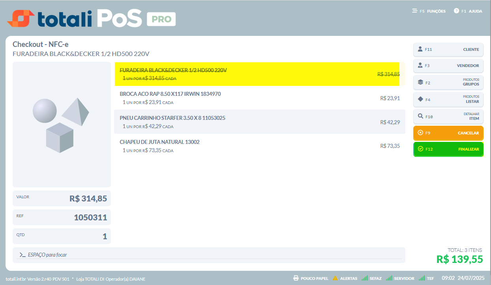Click the command prompt icon in focus bar
The image size is (491, 285).
pyautogui.click(x=22, y=255)
